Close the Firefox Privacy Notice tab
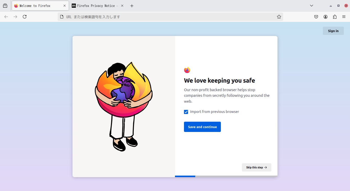Screen dimensions: 350x191 [x=122, y=6]
